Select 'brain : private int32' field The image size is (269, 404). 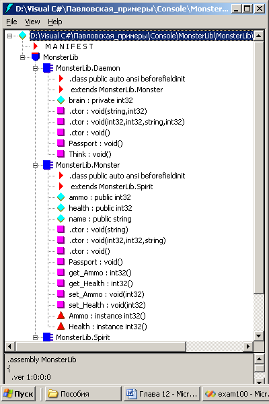pyautogui.click(x=101, y=100)
